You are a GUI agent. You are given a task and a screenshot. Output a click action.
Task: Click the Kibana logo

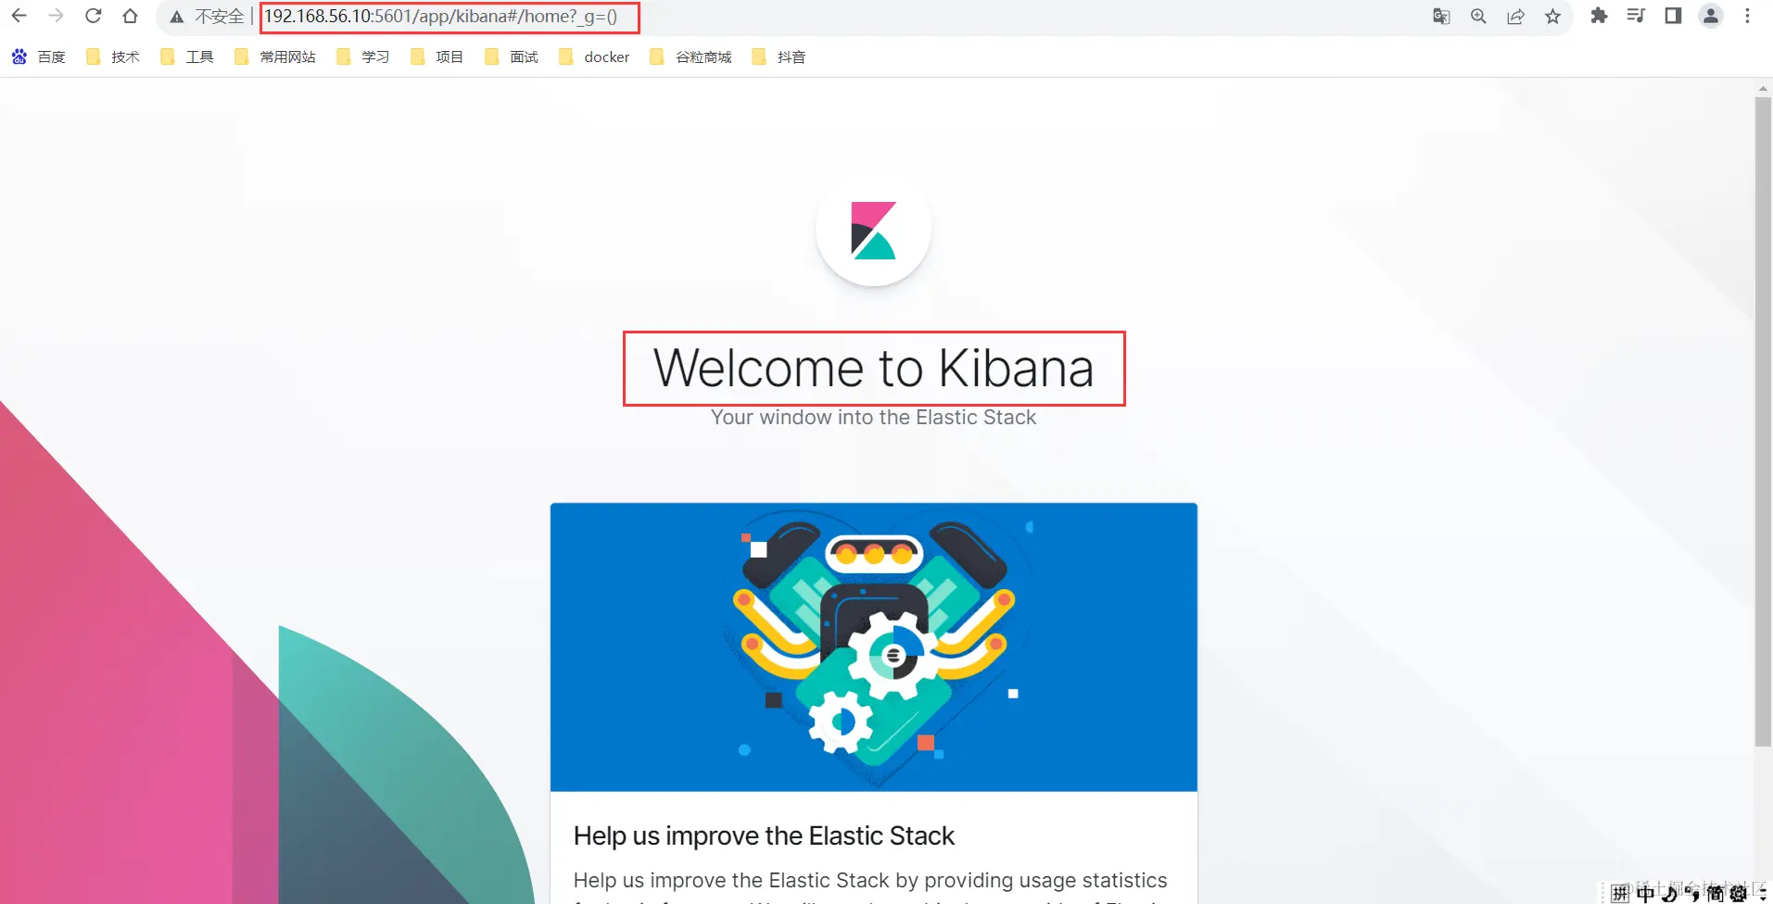(x=873, y=230)
